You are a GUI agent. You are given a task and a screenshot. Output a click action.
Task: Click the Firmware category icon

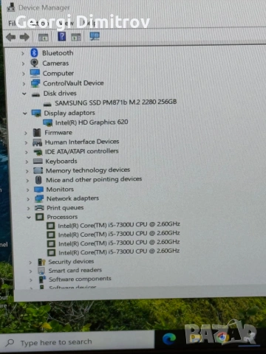[37, 133]
